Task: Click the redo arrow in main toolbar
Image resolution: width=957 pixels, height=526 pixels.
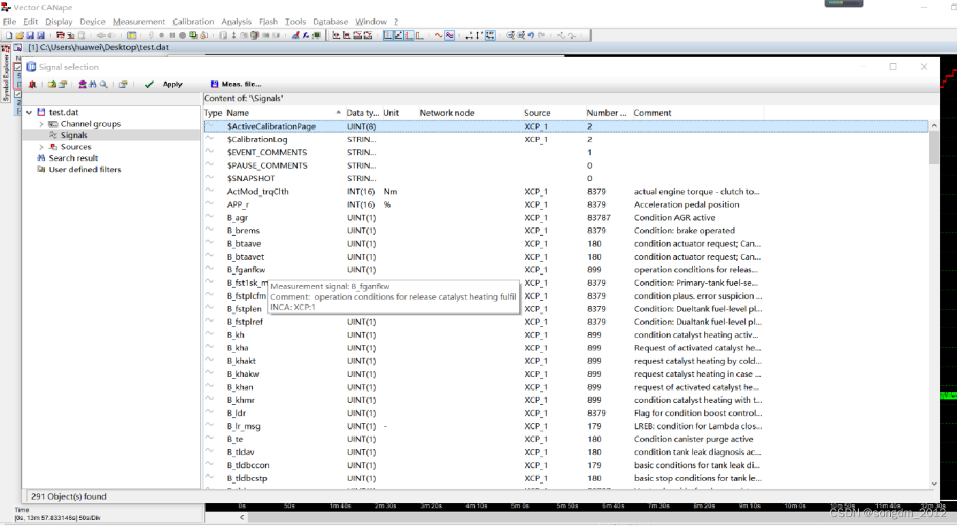Action: 541,35
